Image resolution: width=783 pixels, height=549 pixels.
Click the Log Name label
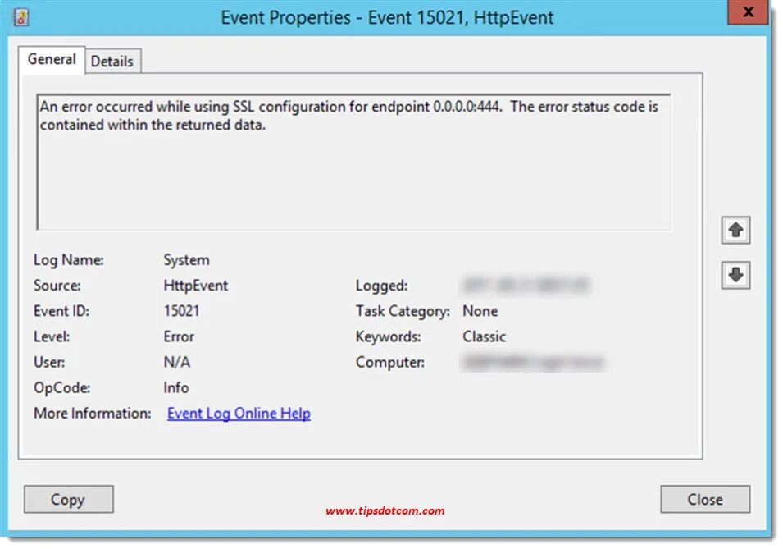coord(69,260)
